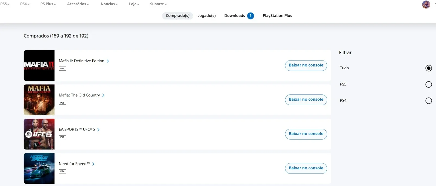Click PS5 tag under Mafia: The Old Country
Screen dimensions: 436x186
pos(62,103)
